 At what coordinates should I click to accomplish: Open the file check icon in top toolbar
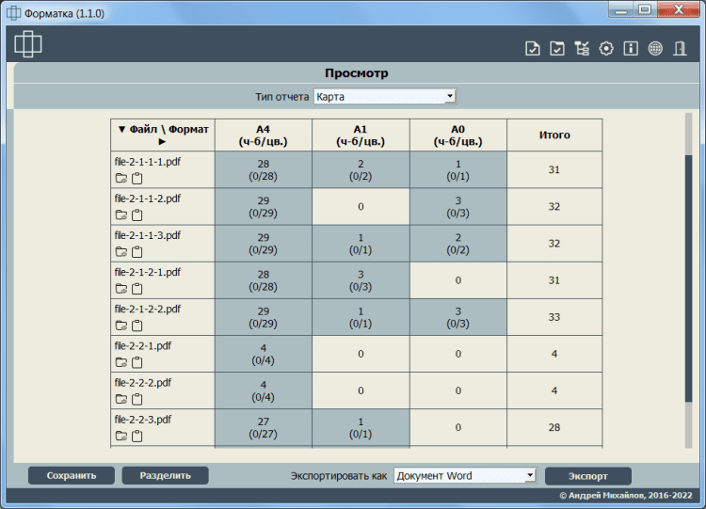tap(533, 48)
